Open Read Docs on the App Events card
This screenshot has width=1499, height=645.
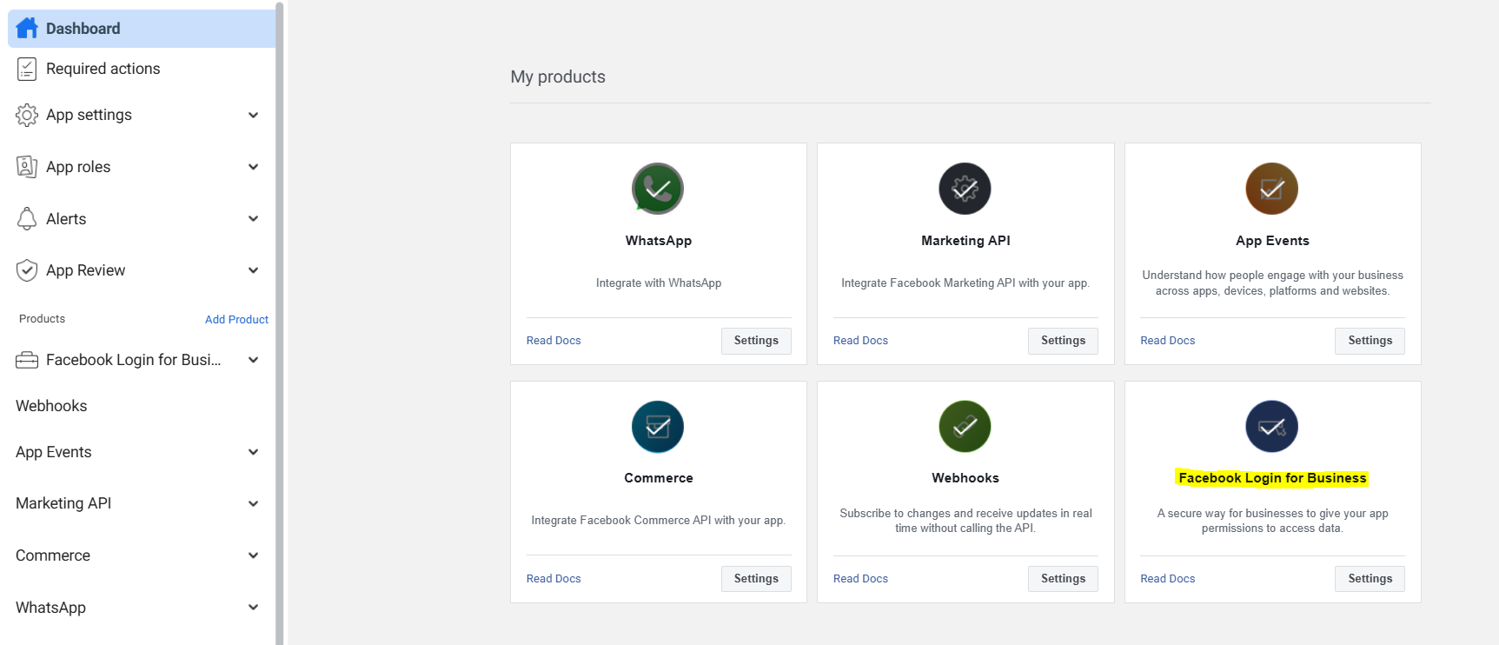coord(1167,341)
